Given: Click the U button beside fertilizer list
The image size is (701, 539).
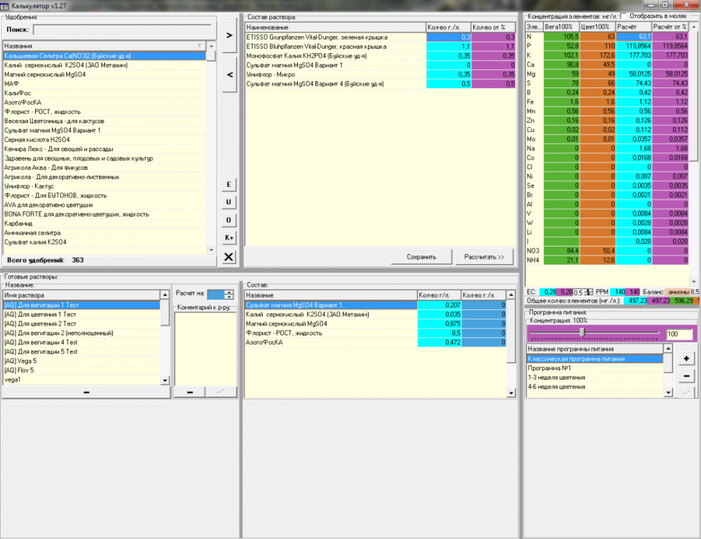Looking at the screenshot, I should (229, 202).
